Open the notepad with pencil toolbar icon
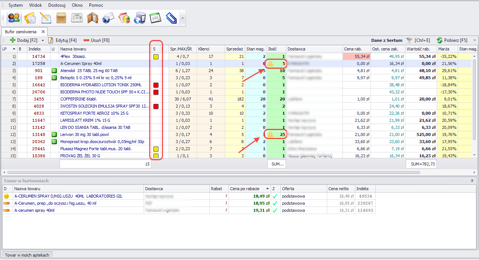Screen dimensions: 479x260 pos(46,18)
